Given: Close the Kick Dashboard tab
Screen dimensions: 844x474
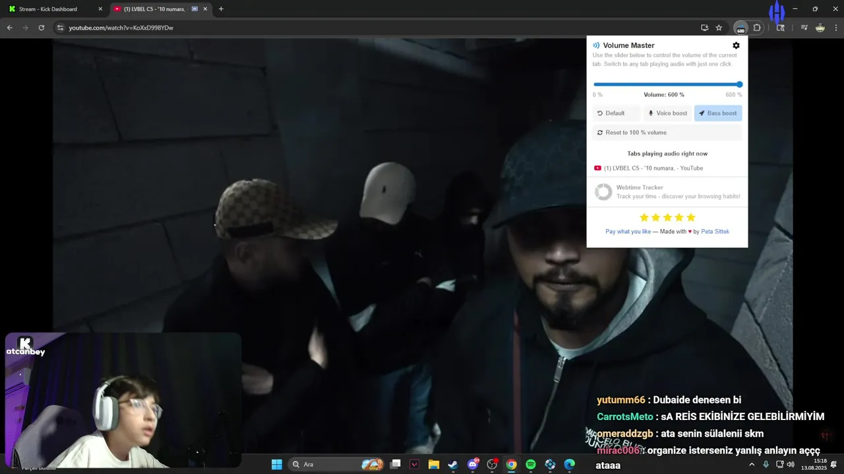Looking at the screenshot, I should 100,9.
